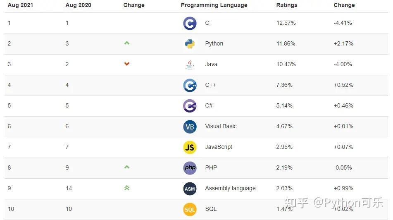The width and height of the screenshot is (393, 220).
Task: Click the JavaScript language name
Action: (x=219, y=147)
